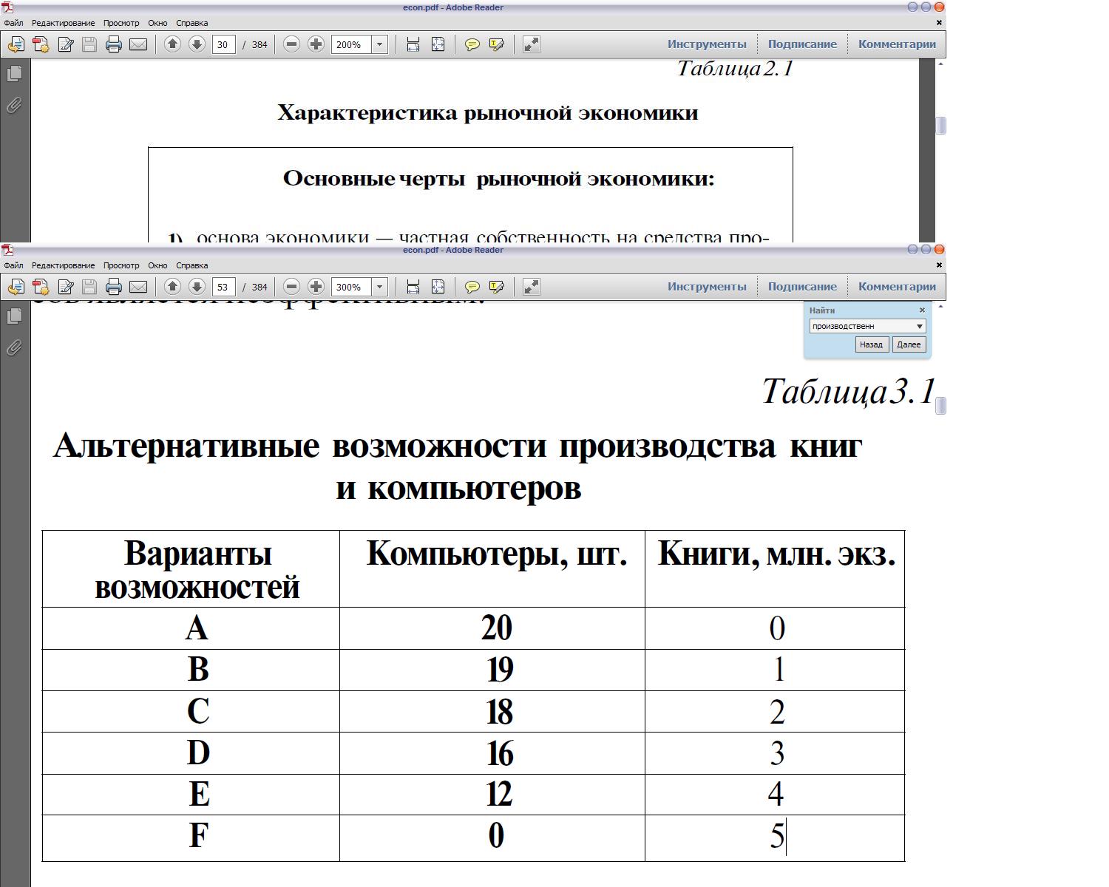The width and height of the screenshot is (1109, 887).
Task: Open Окно menu in the page-53 window
Action: tap(157, 265)
